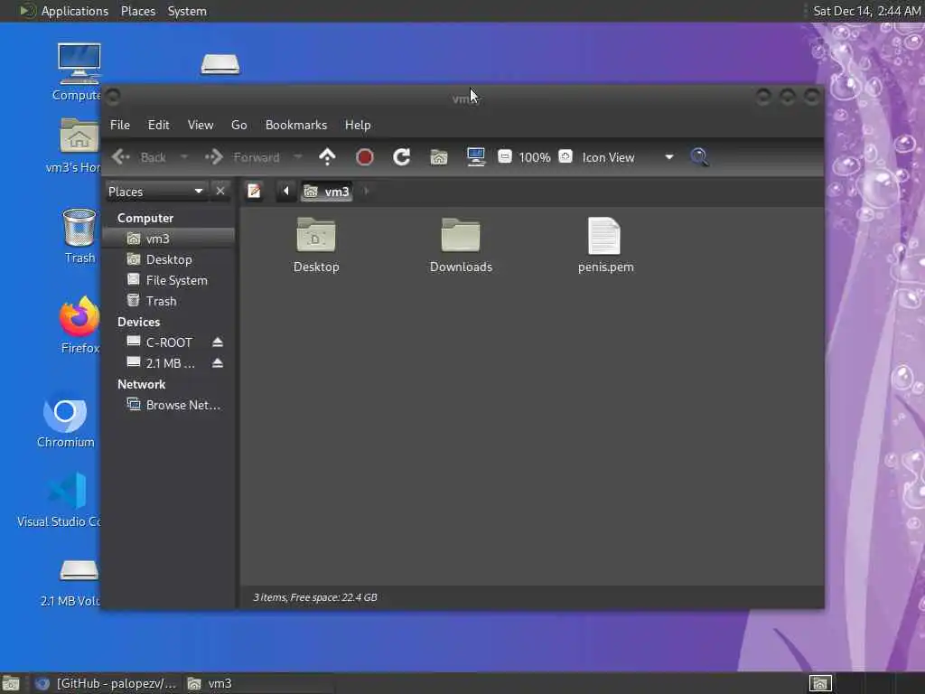Click show desktop icon in taskbar
925x694 pixels.
(11, 683)
